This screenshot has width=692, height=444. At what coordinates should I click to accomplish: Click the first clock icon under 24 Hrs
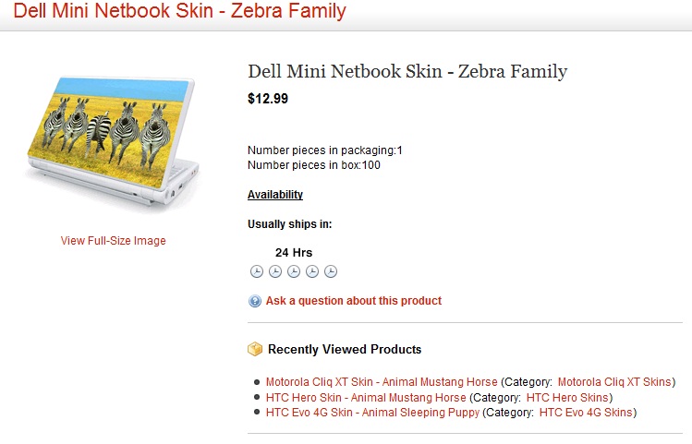click(257, 271)
